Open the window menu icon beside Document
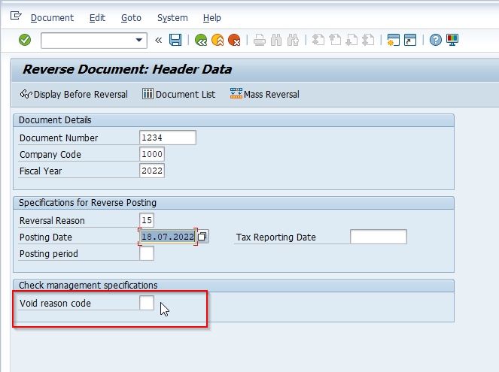 [x=16, y=16]
